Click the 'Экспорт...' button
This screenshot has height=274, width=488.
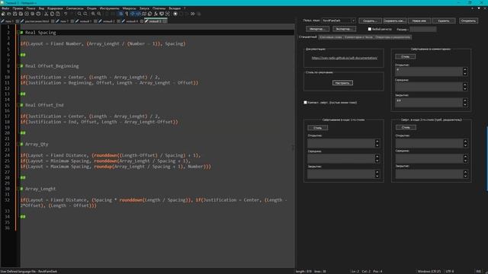[344, 29]
